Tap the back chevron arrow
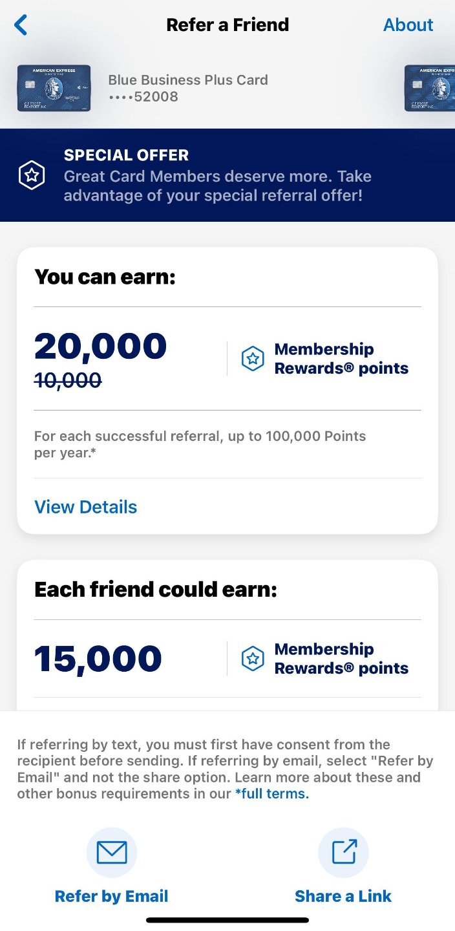This screenshot has width=455, height=931. (x=21, y=25)
